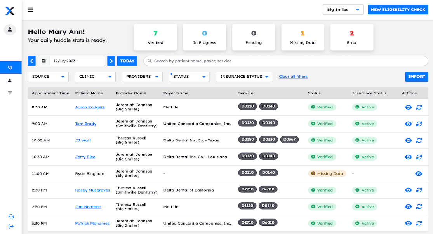
Task: Click the user avatar icon in sidebar
Action: tap(10, 30)
